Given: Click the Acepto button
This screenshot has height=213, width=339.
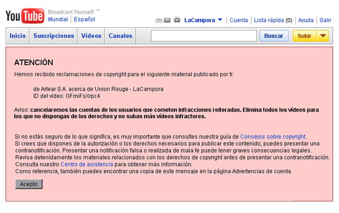Looking at the screenshot, I should pos(29,184).
